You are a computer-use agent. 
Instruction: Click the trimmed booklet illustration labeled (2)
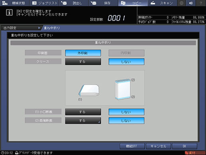123,89
